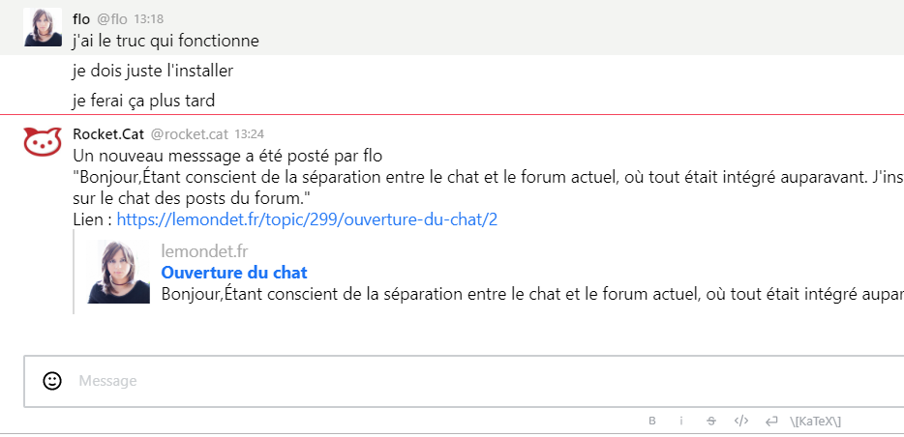Click the 13:18 message timestamp
The image size is (904, 437).
tap(149, 19)
